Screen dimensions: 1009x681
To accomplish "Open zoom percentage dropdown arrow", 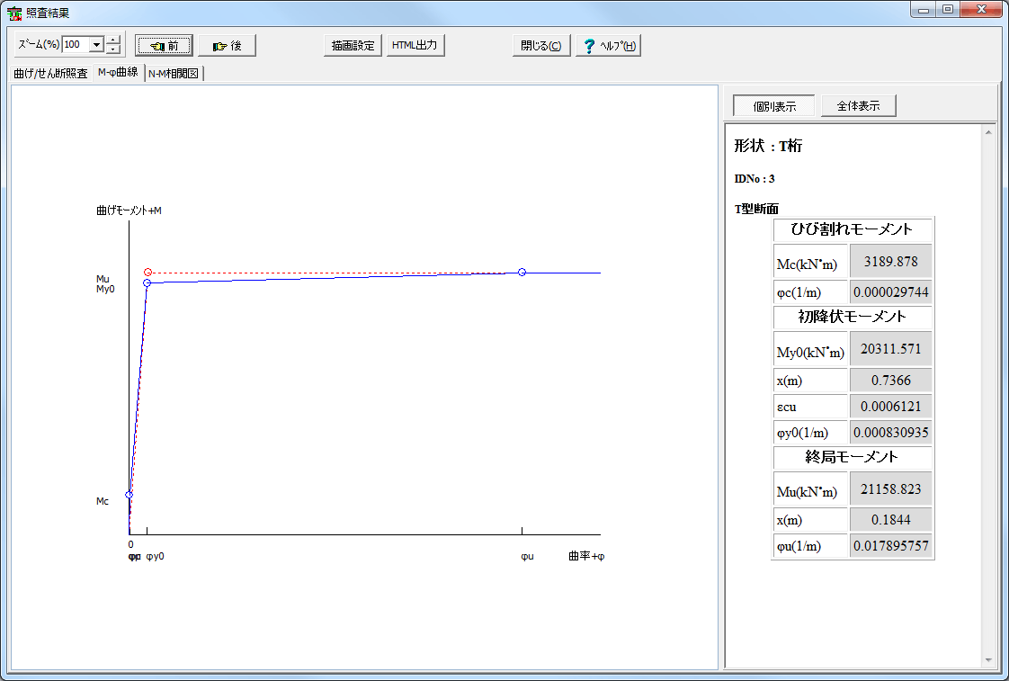I will (x=96, y=44).
